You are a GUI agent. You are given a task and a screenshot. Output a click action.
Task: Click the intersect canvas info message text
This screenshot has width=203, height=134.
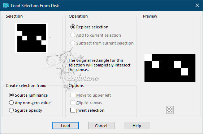(99, 65)
